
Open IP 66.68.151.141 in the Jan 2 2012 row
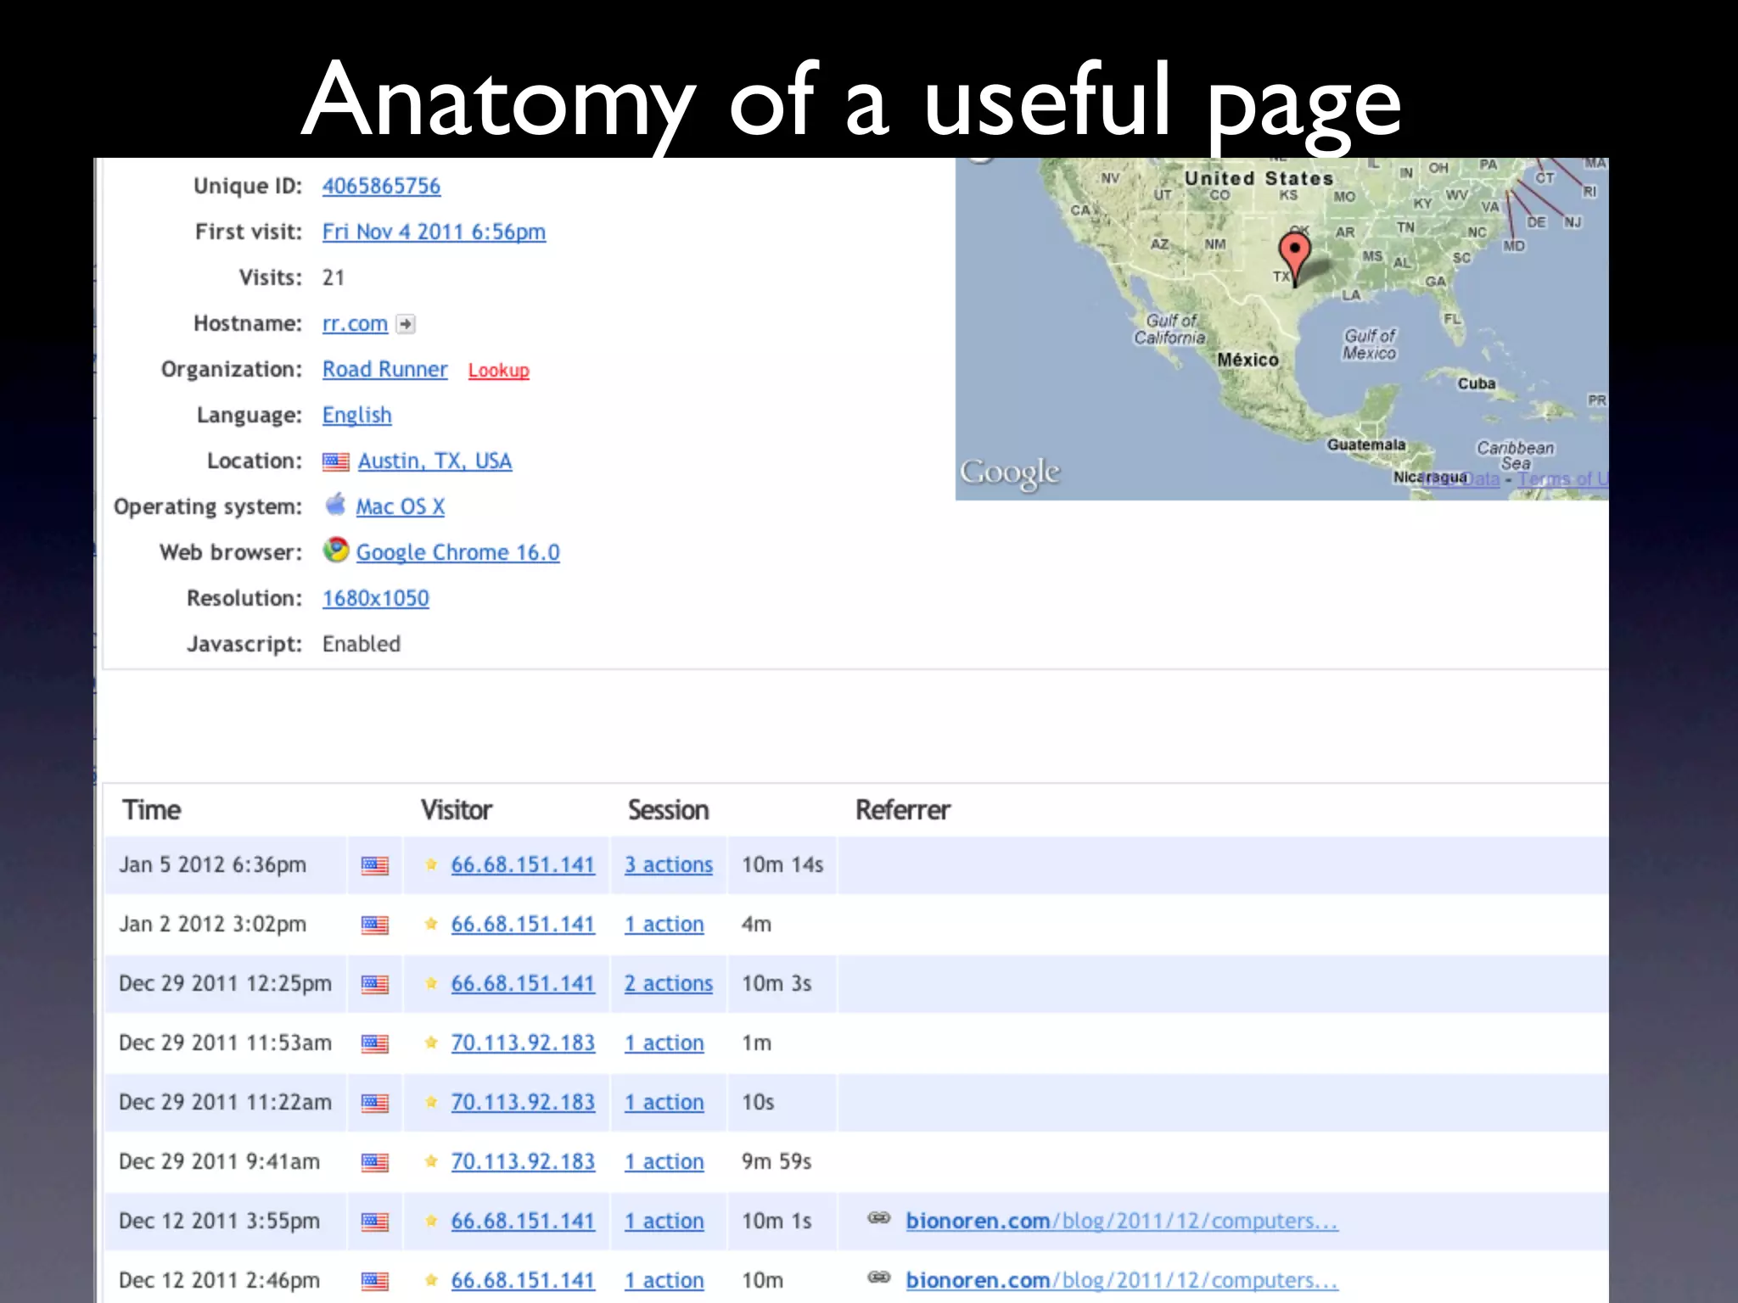pos(523,924)
